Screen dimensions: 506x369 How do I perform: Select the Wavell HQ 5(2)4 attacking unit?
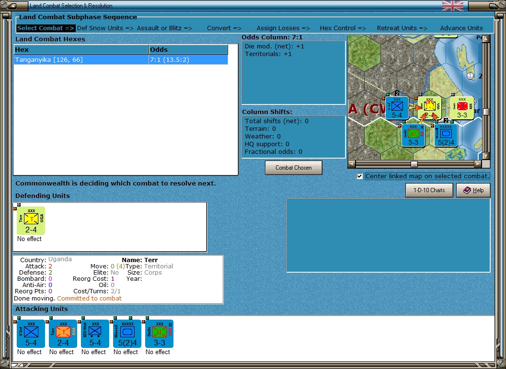pyautogui.click(x=127, y=334)
